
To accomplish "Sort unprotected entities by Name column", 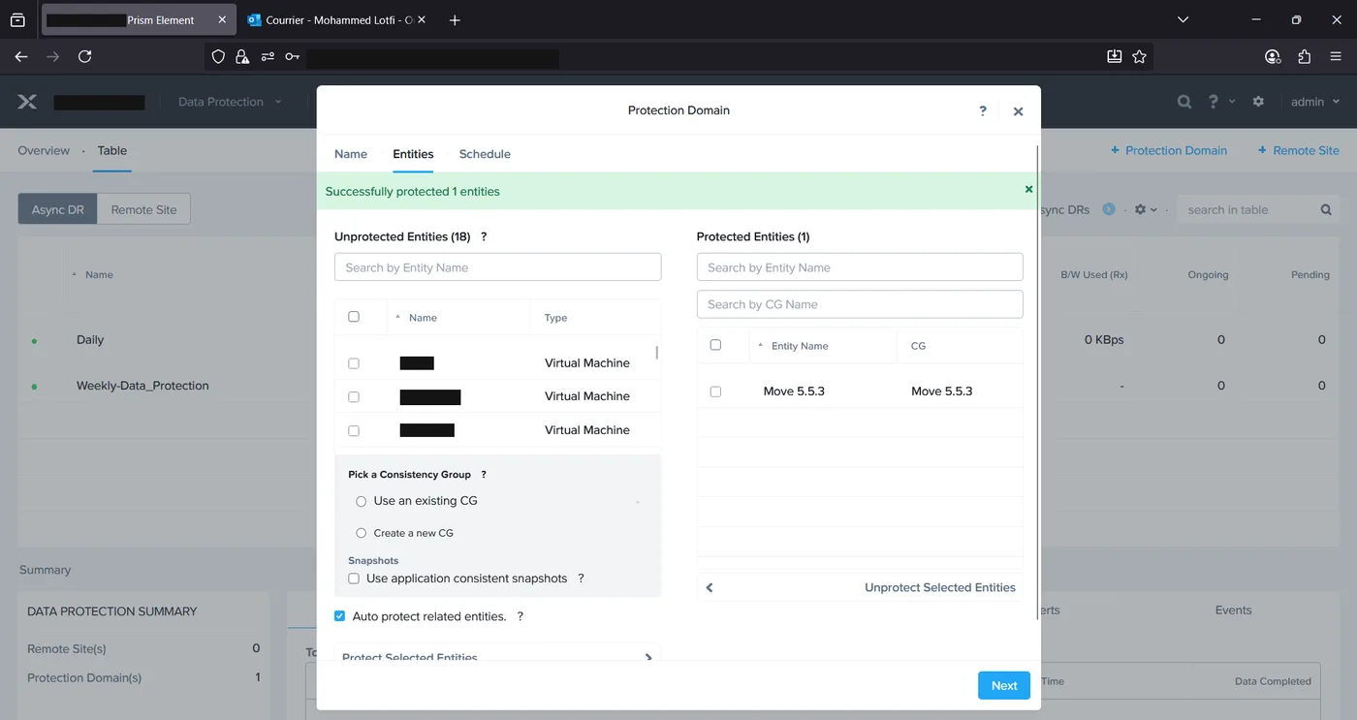I will (423, 318).
